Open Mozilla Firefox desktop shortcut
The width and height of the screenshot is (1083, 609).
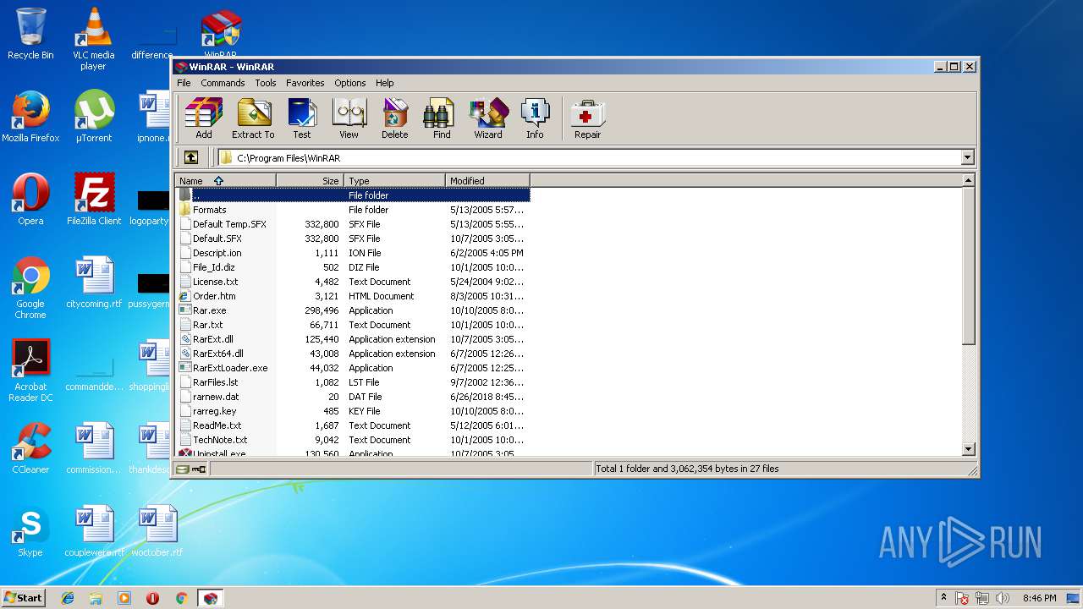(x=30, y=117)
